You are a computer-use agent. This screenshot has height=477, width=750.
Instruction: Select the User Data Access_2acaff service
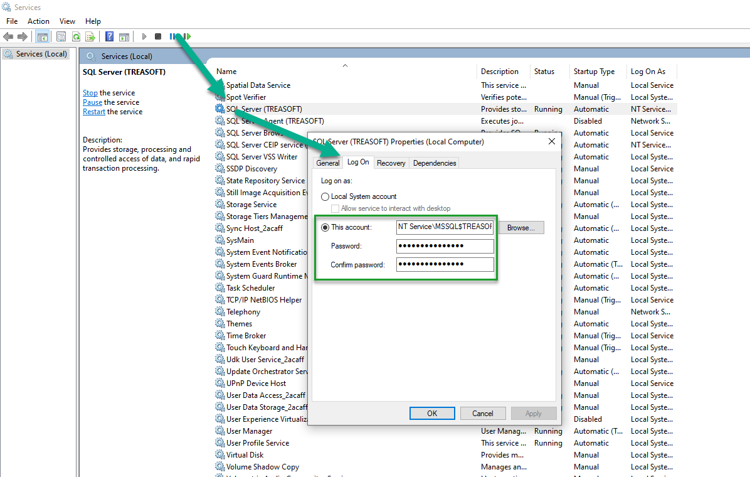pos(266,395)
